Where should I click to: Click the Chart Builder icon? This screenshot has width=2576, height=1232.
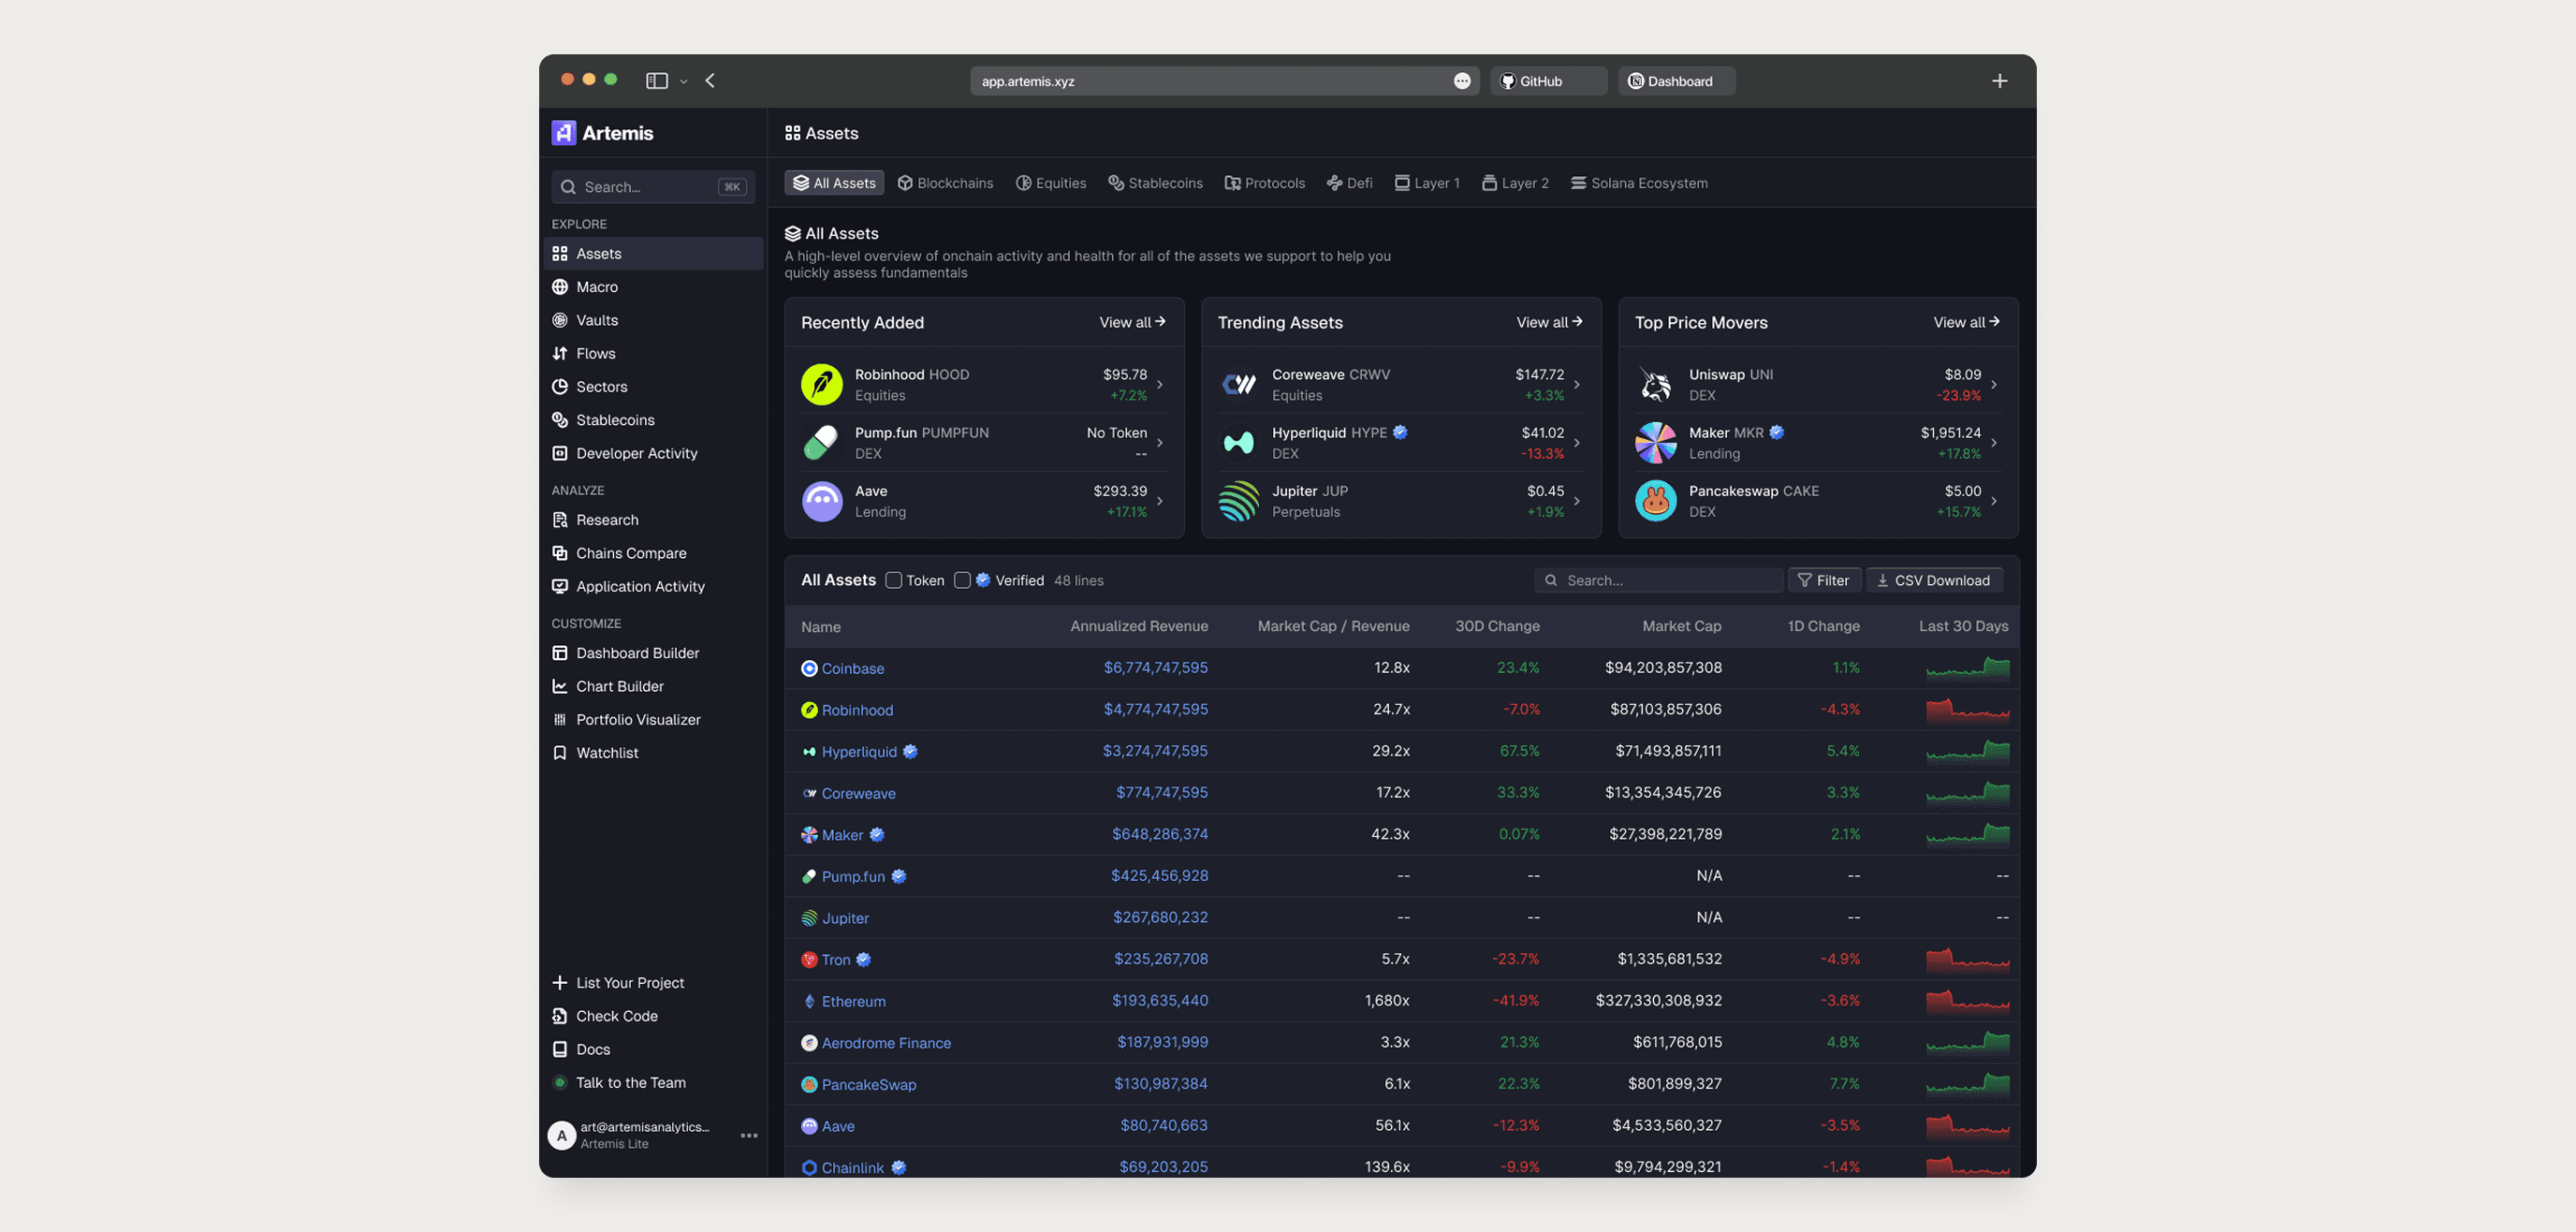(560, 686)
